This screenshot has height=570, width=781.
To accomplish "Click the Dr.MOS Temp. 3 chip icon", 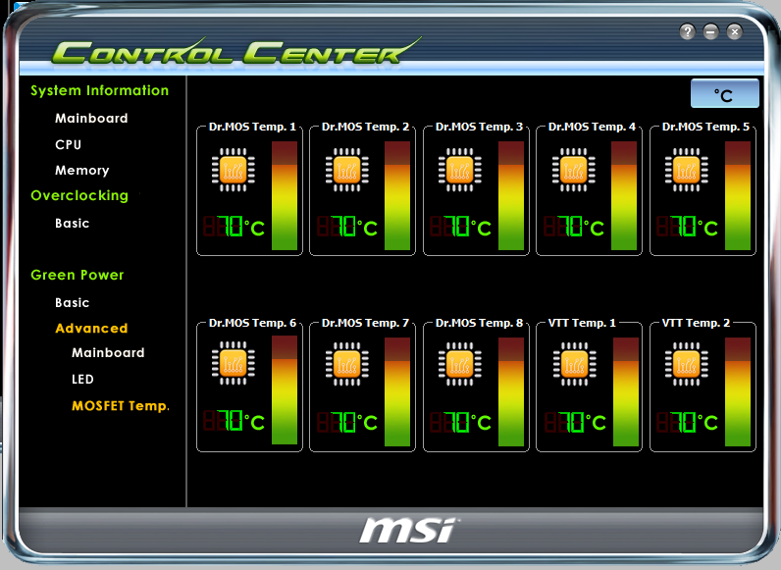I will tap(460, 170).
